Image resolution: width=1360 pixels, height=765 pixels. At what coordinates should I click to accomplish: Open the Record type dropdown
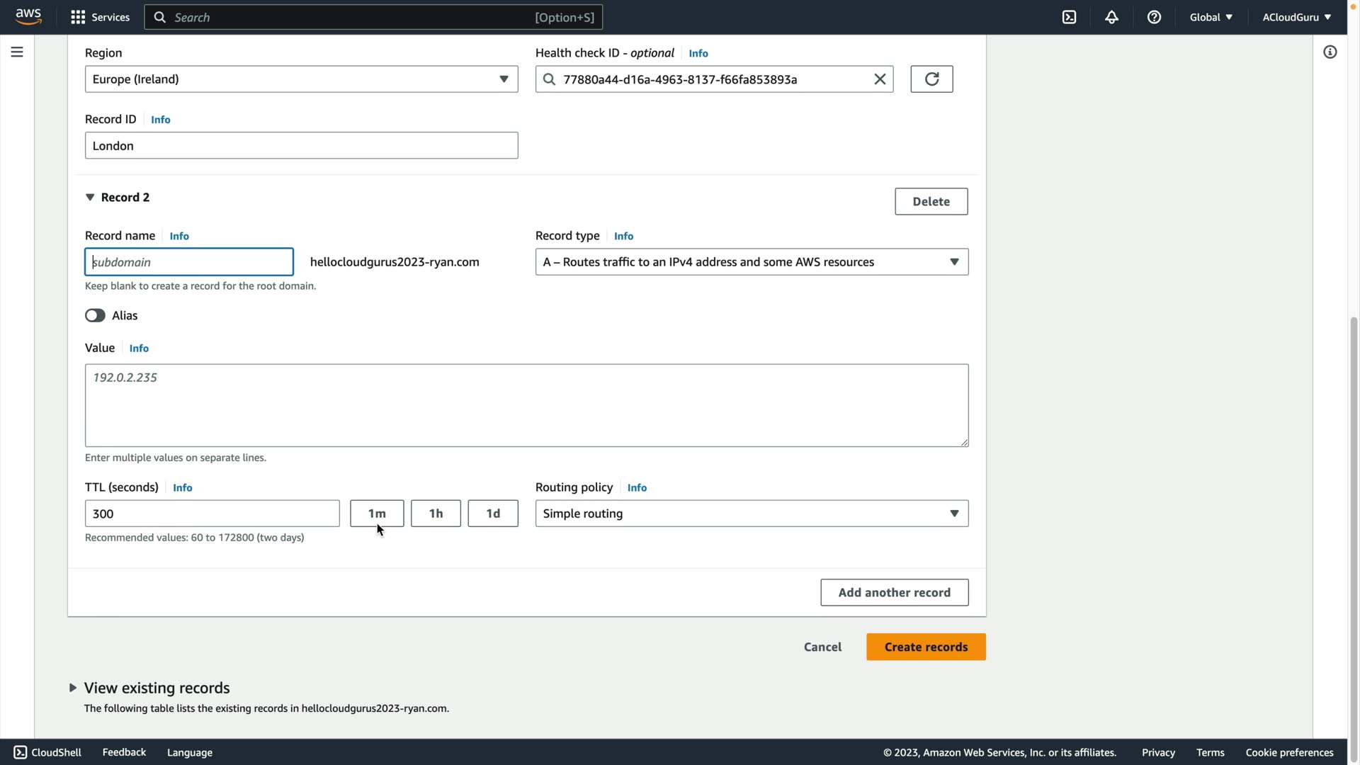point(752,262)
